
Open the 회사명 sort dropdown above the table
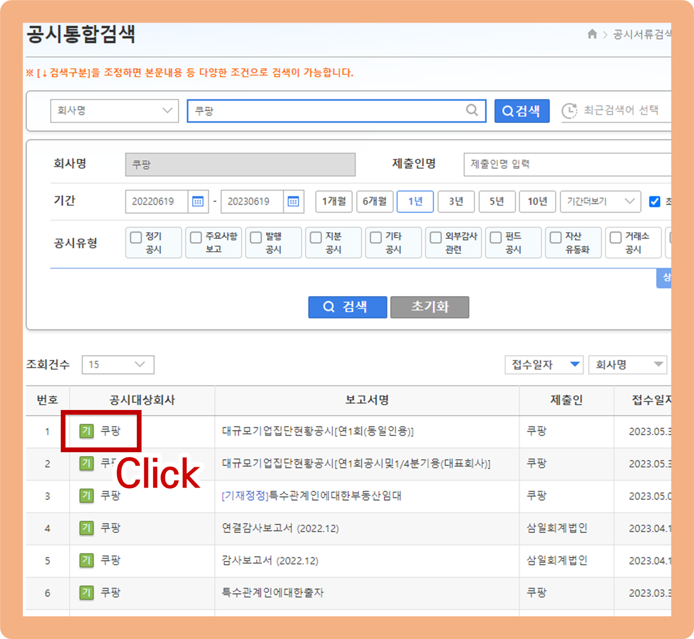pyautogui.click(x=628, y=365)
